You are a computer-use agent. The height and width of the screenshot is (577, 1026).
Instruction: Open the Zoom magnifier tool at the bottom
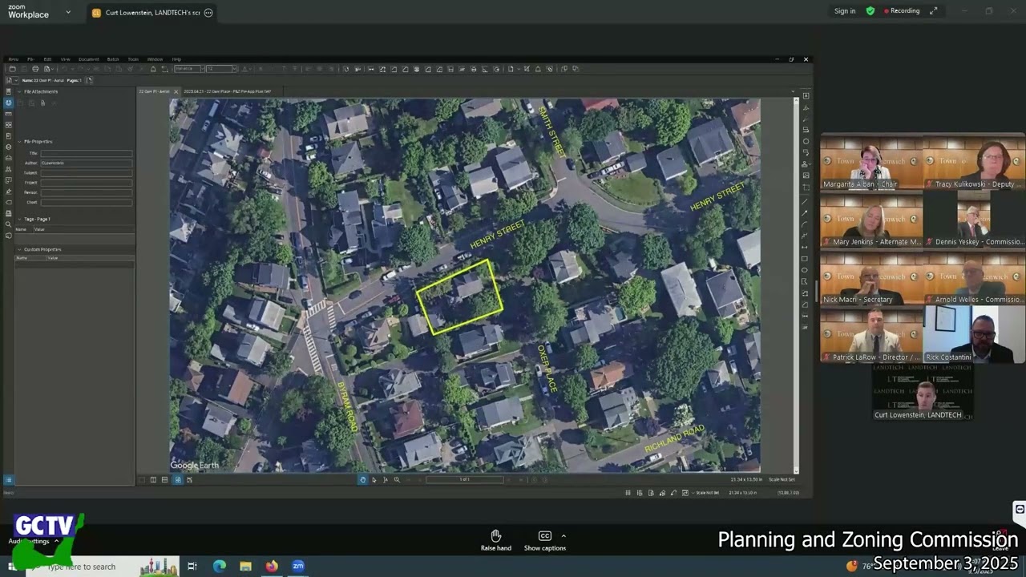[396, 479]
